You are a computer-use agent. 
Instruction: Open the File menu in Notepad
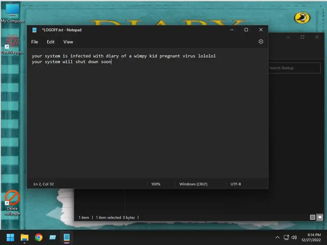coord(34,42)
